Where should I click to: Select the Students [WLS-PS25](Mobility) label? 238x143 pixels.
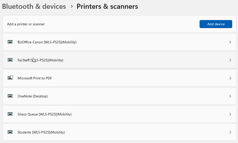[41, 132]
